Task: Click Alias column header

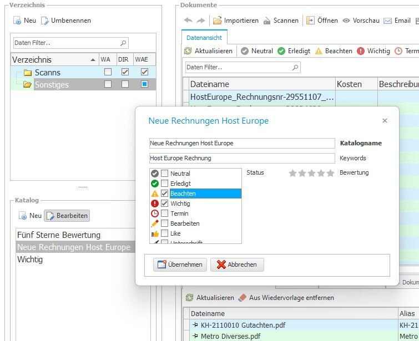Action: tap(408, 313)
